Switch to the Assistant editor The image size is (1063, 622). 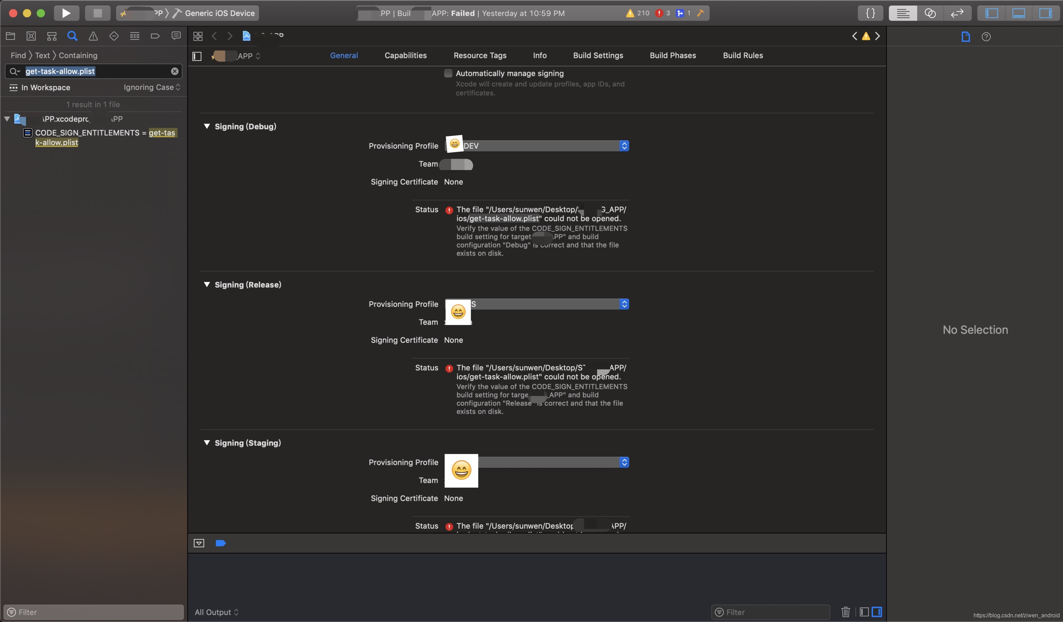[930, 13]
